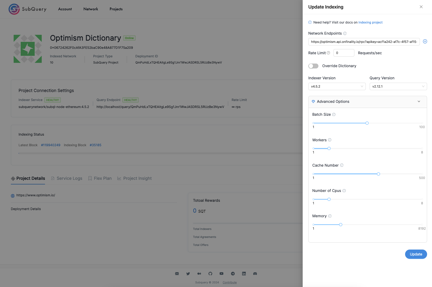432x287 pixels.
Task: Focus the Network Endpoints URL field
Action: (x=364, y=42)
